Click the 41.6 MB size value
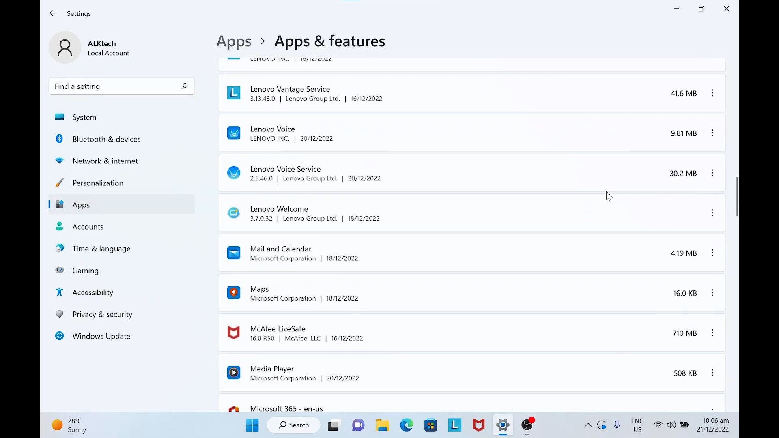 [684, 93]
